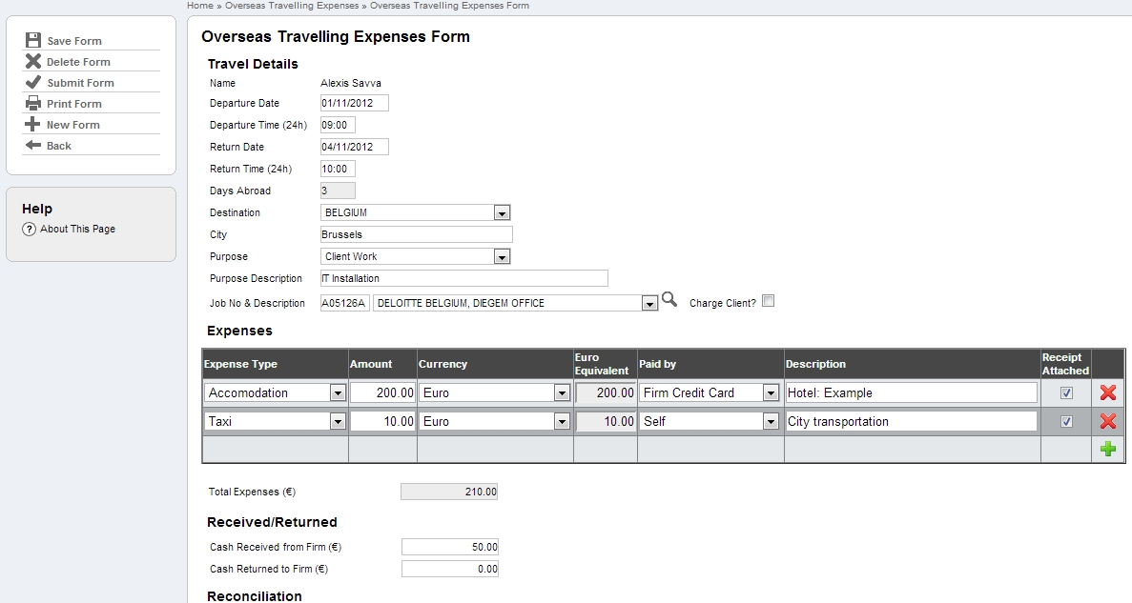Click the City field containing Brussels
The height and width of the screenshot is (603, 1132).
click(x=417, y=234)
